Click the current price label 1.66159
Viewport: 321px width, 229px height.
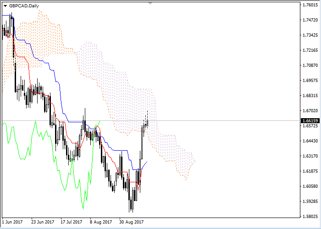pos(310,121)
